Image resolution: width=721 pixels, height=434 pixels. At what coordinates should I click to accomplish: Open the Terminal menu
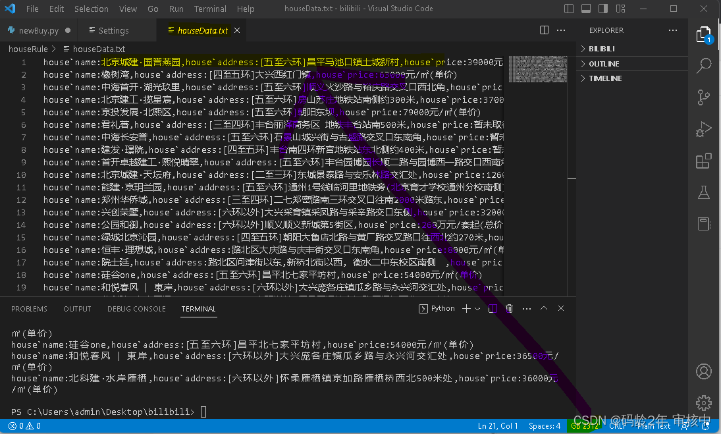(210, 9)
